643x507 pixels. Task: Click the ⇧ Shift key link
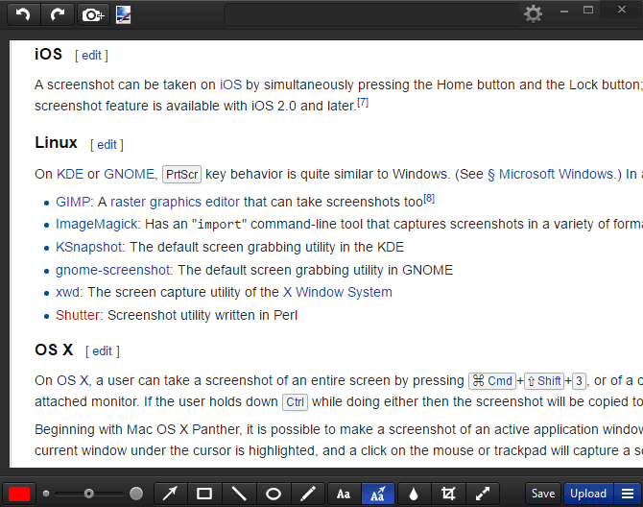tap(544, 380)
